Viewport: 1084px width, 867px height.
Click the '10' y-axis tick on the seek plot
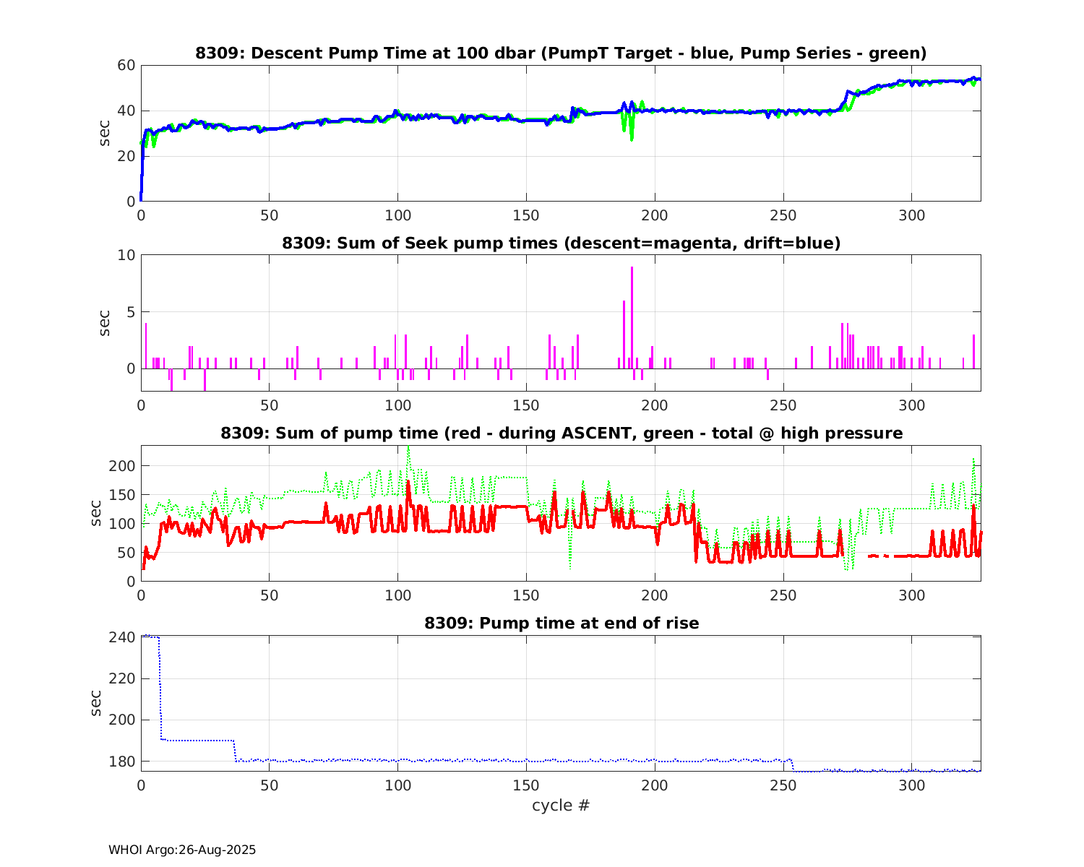pos(126,255)
